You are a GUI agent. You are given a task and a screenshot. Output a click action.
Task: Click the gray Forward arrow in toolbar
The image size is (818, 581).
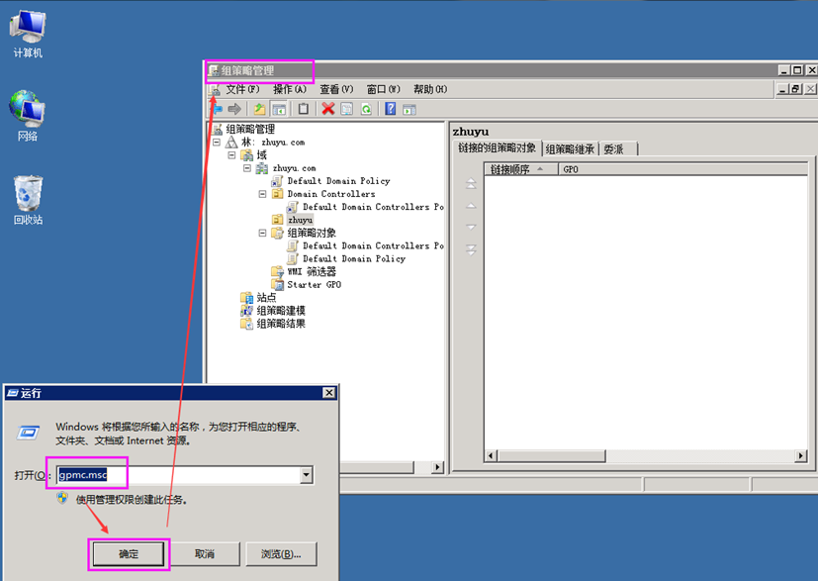(234, 109)
